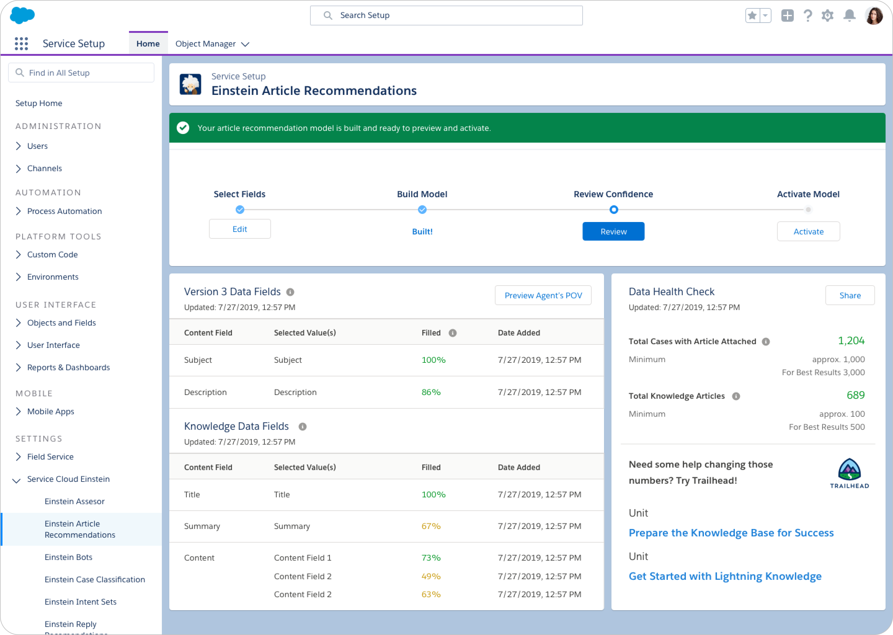Open Einstein Assesor in sidebar
Screen dimensions: 893x635
[75, 501]
